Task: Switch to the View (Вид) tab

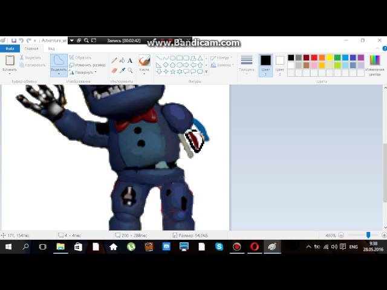Action: pyautogui.click(x=51, y=48)
